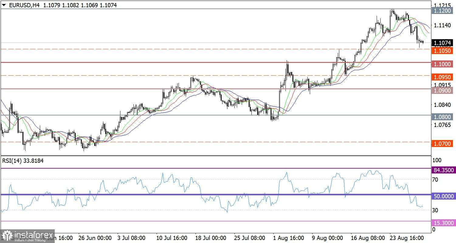
Task: Click the 18 Jul 00:00 time label
Action: tap(211, 238)
